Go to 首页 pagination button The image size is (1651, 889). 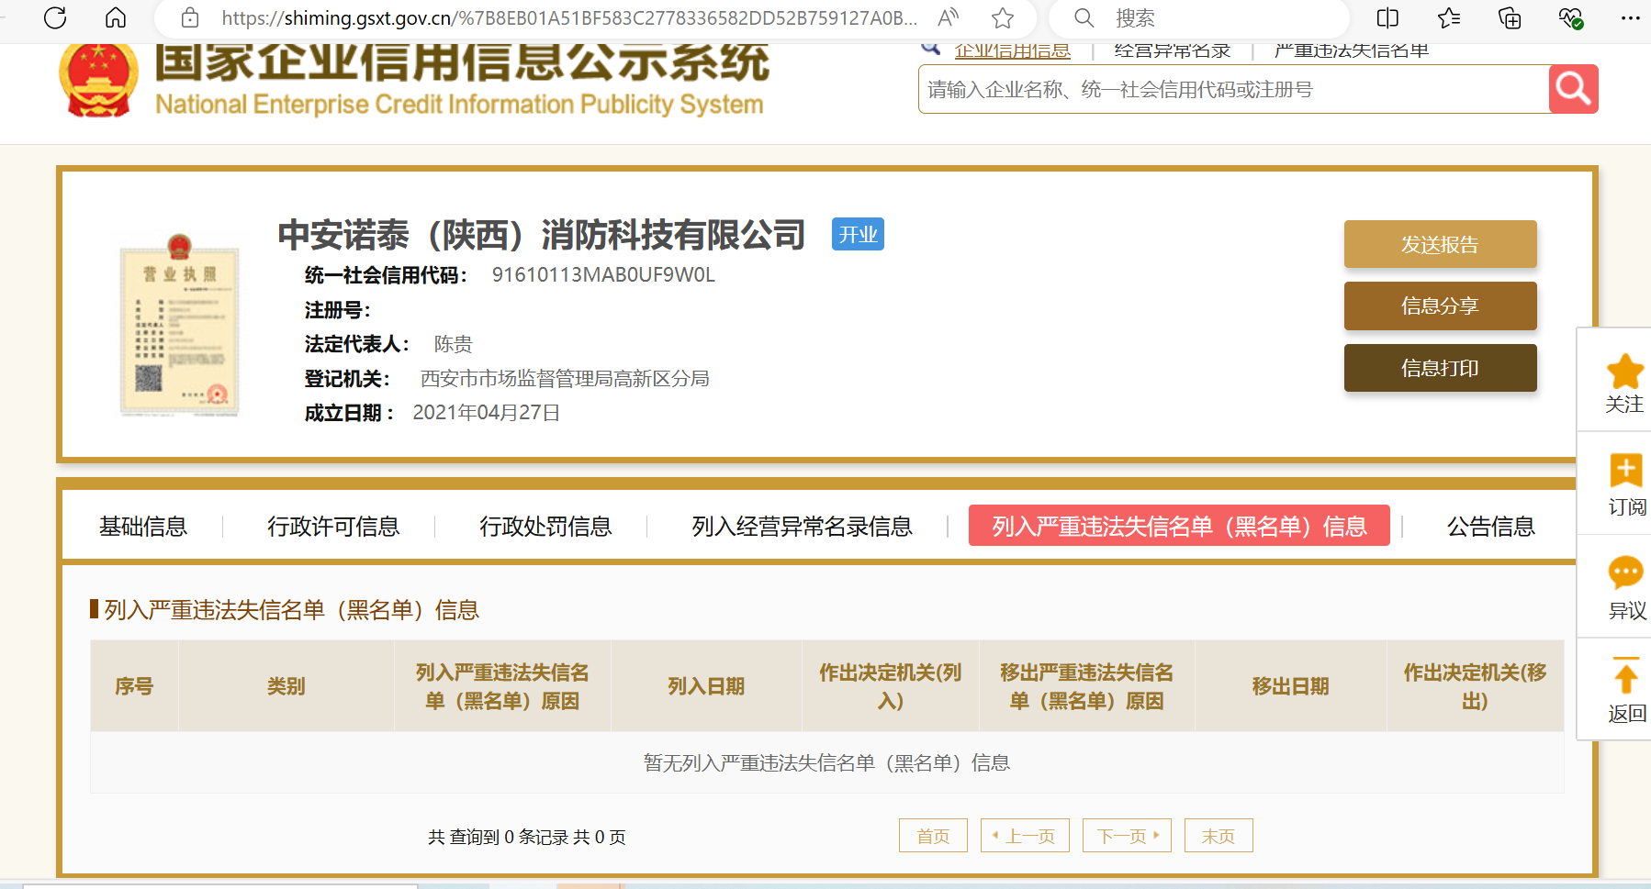pos(933,836)
